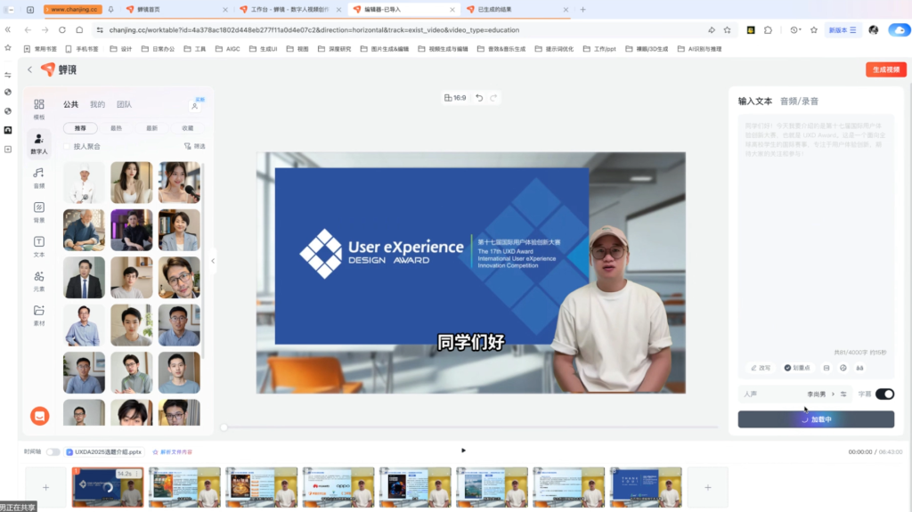
Task: Click the orange help chat icon
Action: coord(39,416)
